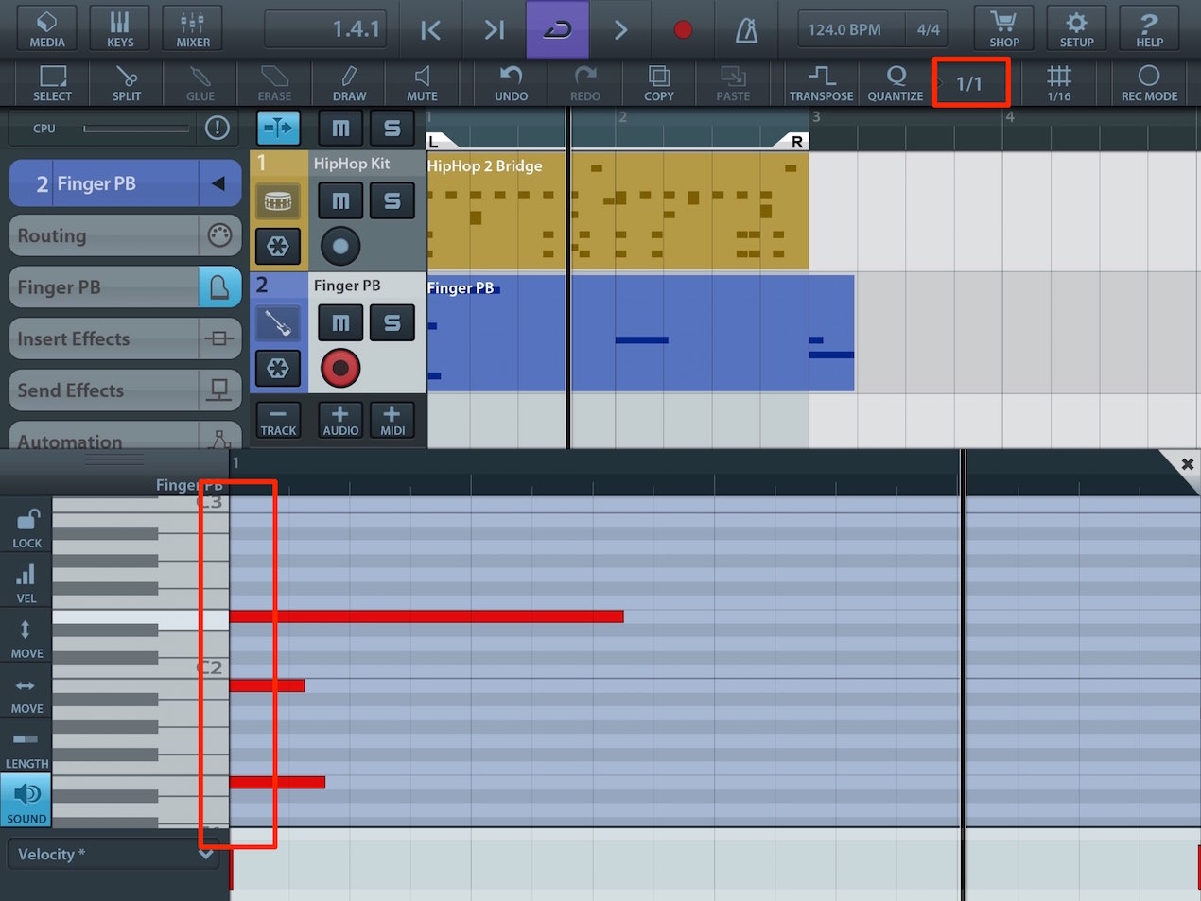
Task: Add a new MIDI track
Action: (x=392, y=420)
